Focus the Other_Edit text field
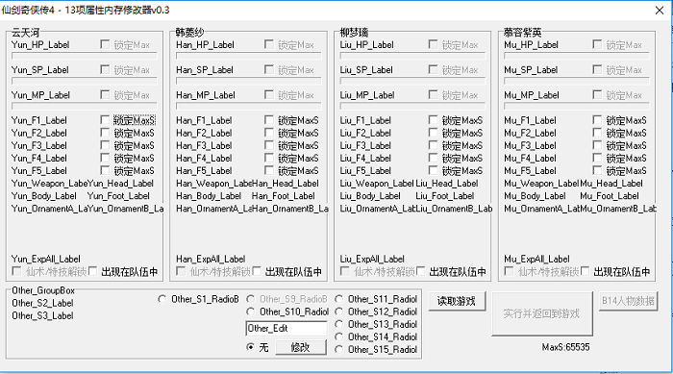Screen dimensions: 673x374 tap(286, 329)
